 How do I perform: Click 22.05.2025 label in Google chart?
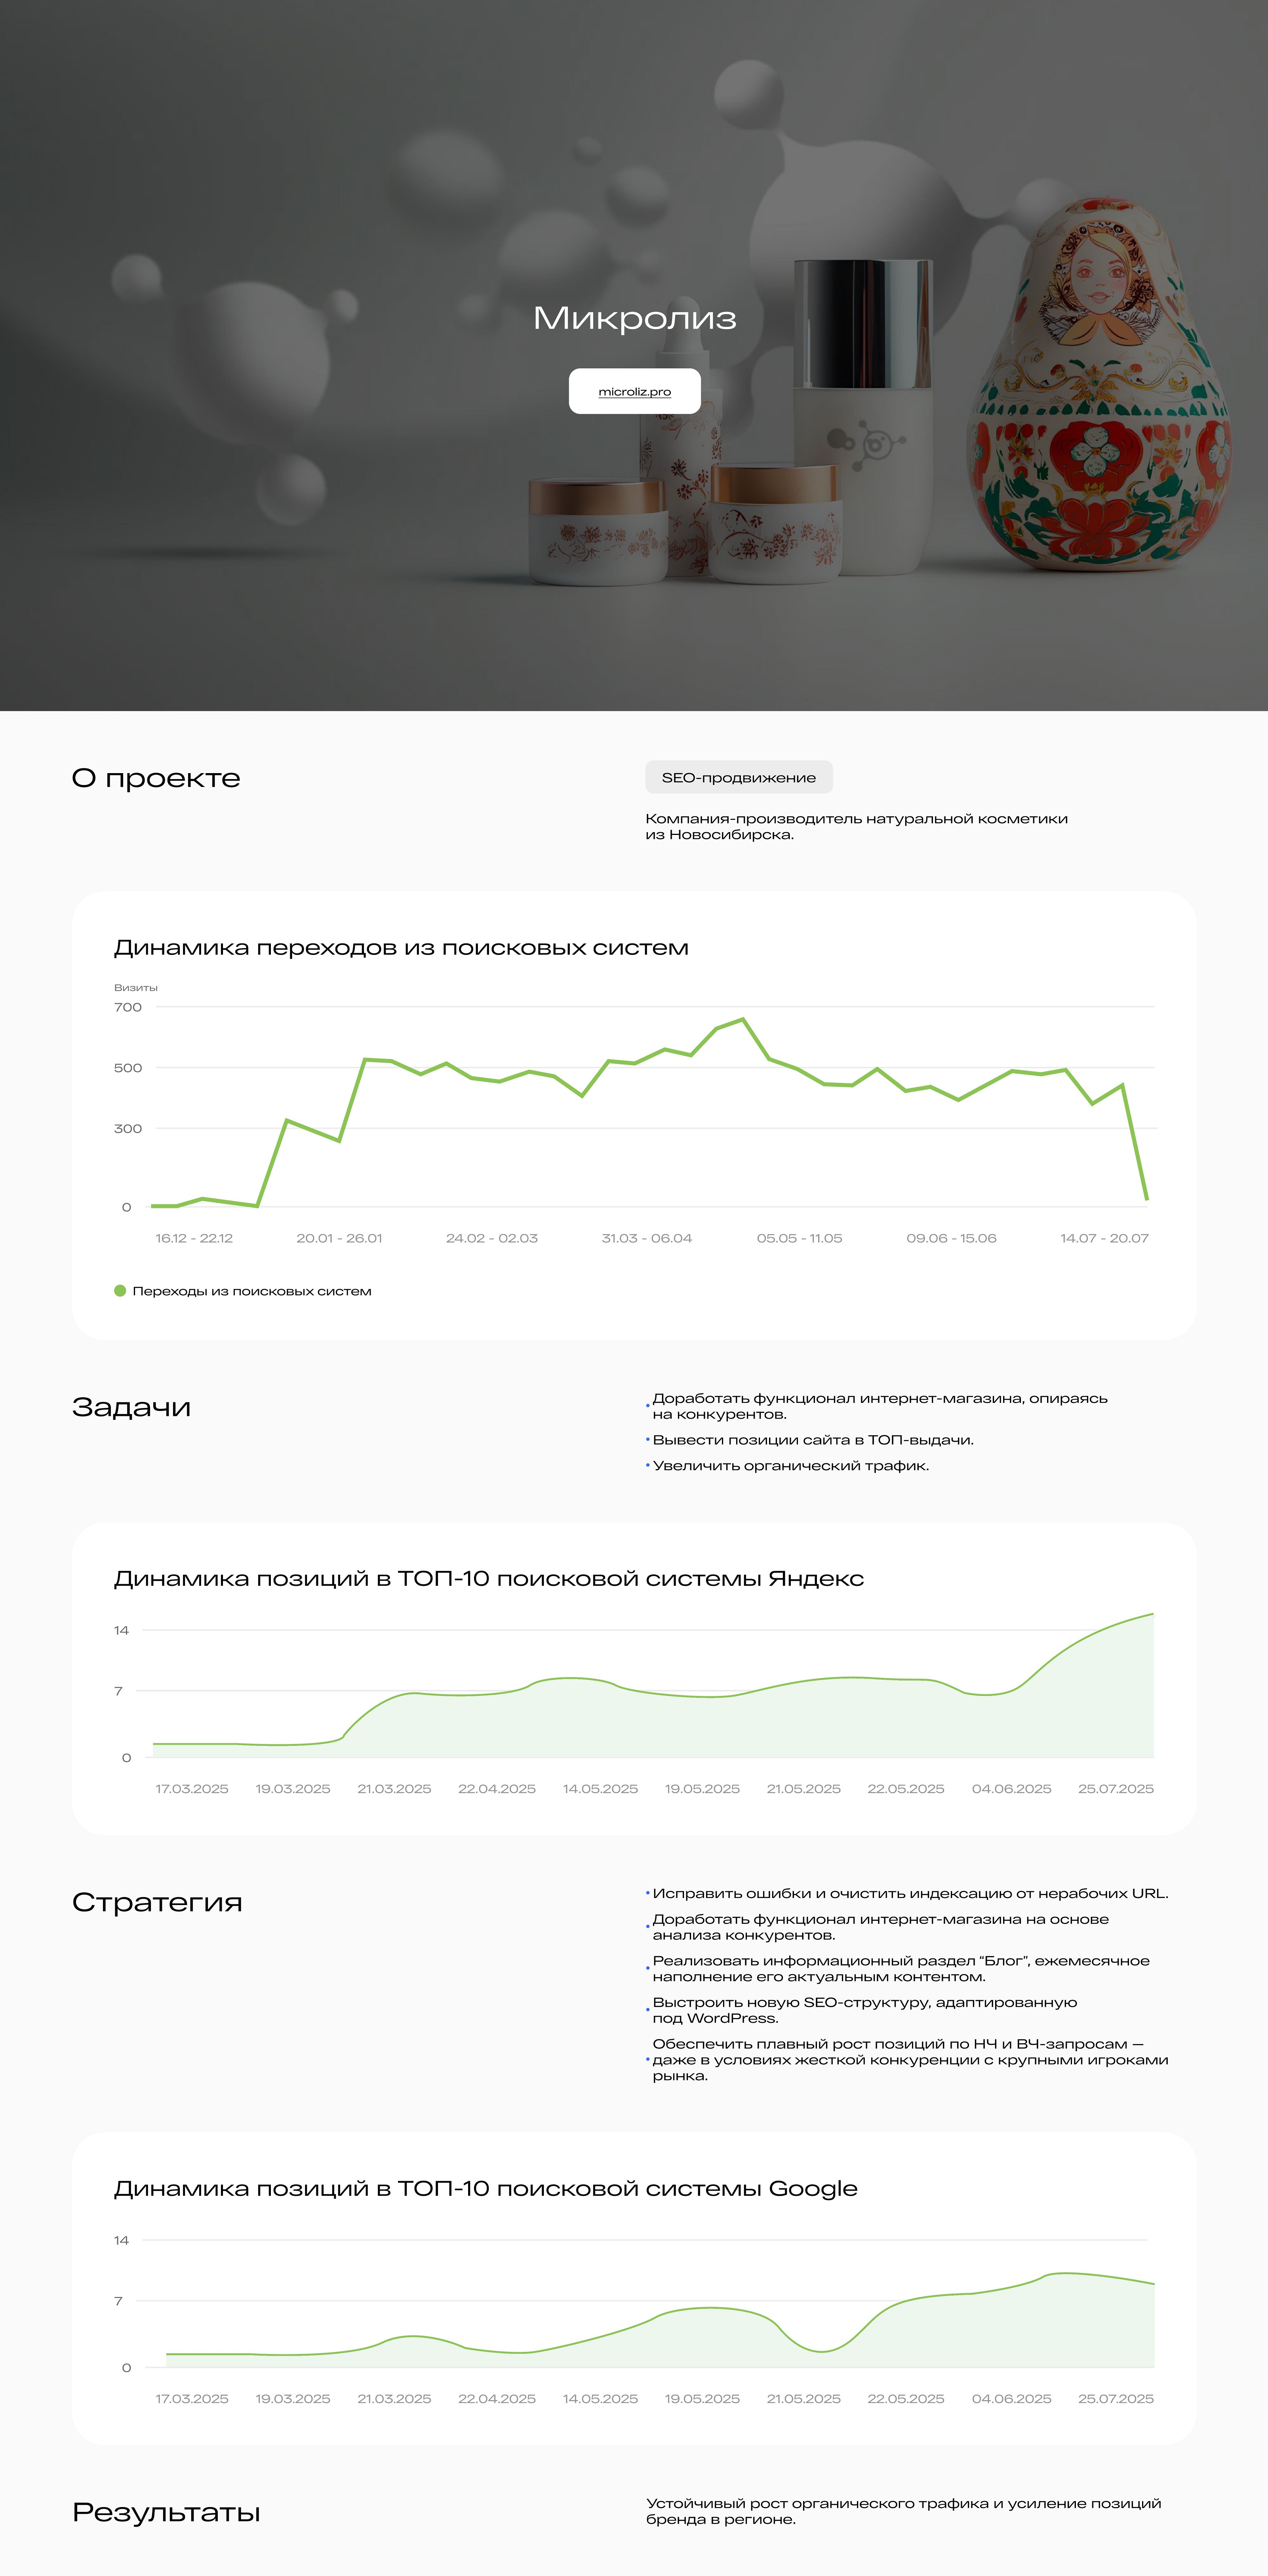tap(906, 2399)
